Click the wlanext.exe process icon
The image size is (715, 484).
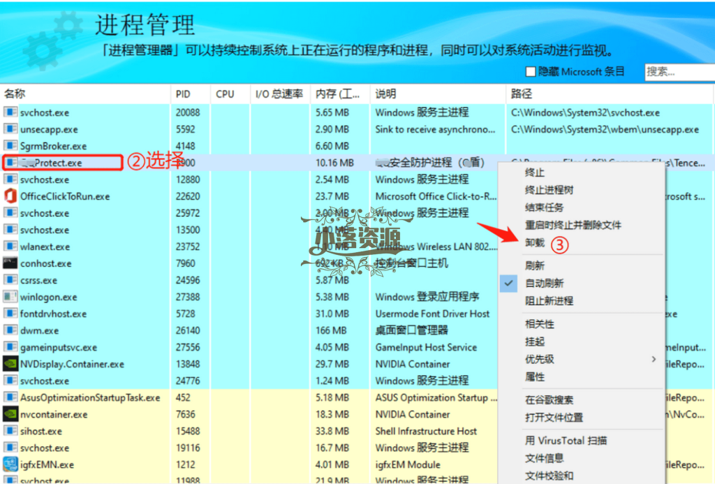coord(10,247)
